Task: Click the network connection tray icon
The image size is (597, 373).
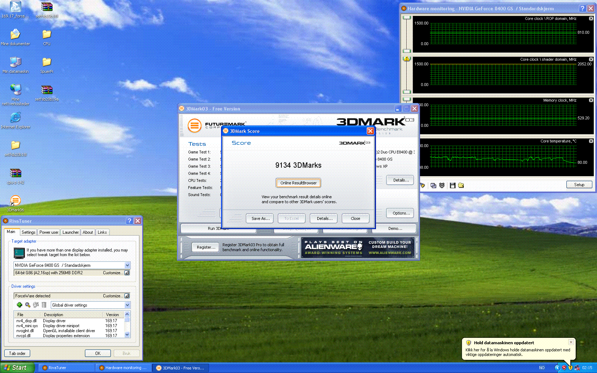Action: (x=577, y=368)
